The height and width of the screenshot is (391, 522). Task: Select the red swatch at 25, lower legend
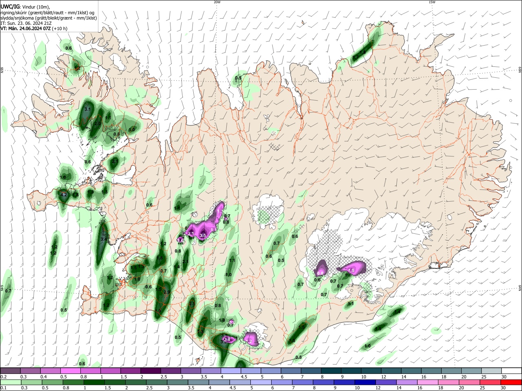pos(491,382)
